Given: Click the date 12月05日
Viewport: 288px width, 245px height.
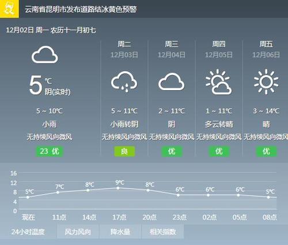Looking at the screenshot, I should click(219, 55).
